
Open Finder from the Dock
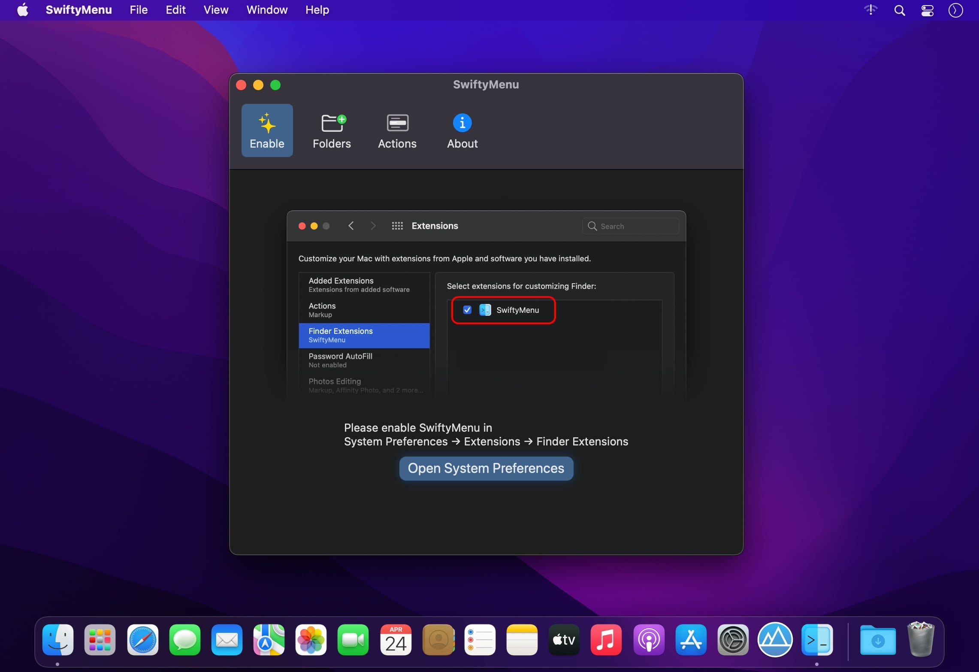pos(58,640)
